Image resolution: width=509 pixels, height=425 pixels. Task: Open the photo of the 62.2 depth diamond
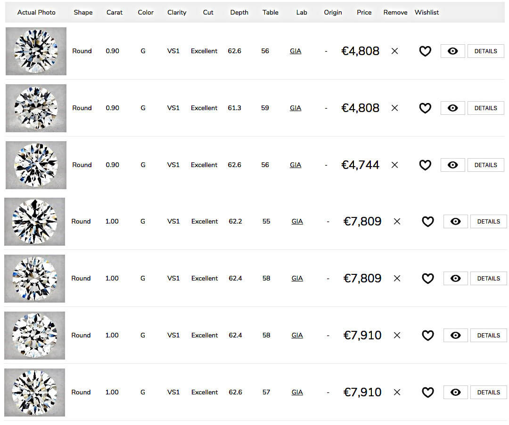click(x=35, y=222)
